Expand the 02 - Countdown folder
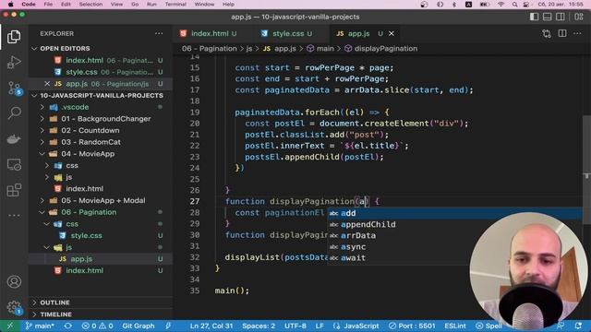The width and height of the screenshot is (591, 332). (42, 131)
